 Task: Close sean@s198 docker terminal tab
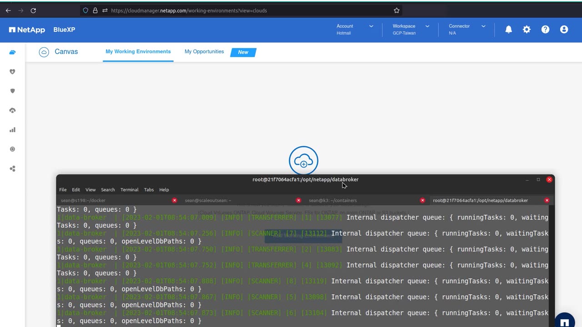[175, 200]
